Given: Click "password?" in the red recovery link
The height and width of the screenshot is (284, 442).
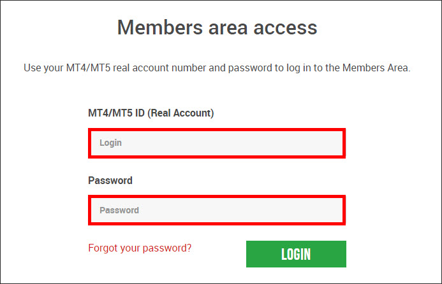Looking at the screenshot, I should click(x=170, y=248).
